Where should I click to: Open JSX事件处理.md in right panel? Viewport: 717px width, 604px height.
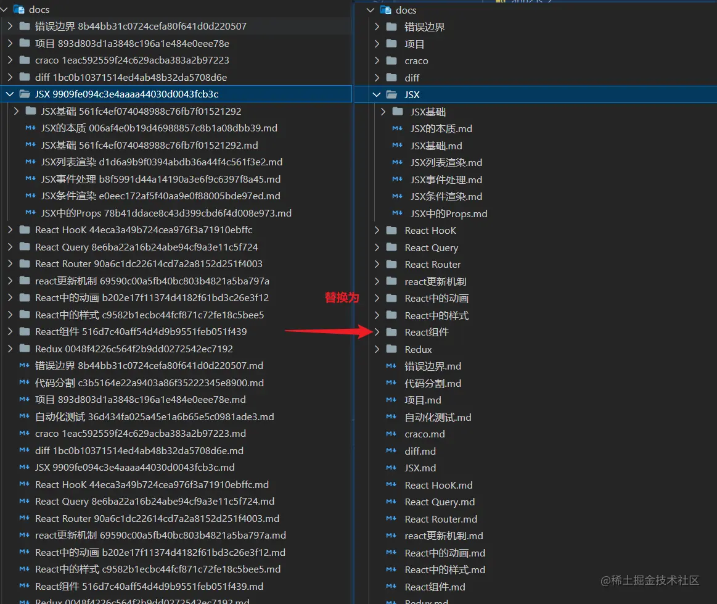(x=446, y=180)
